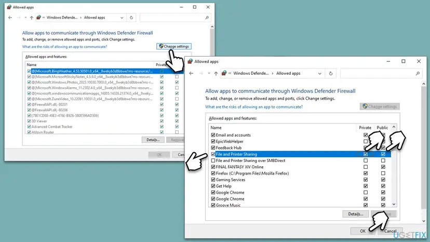
Task: Refresh the front Allowed apps window
Action: [x=331, y=73]
